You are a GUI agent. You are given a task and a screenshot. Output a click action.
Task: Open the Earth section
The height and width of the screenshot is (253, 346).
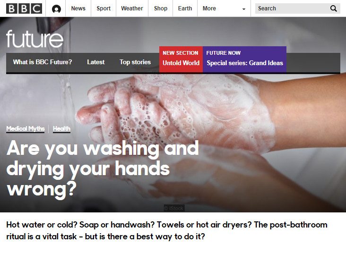(x=185, y=8)
